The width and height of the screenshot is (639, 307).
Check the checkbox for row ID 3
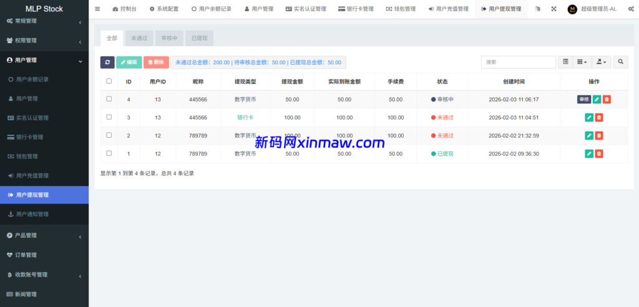(109, 117)
